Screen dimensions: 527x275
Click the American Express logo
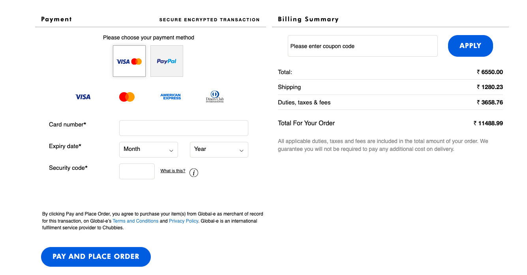[171, 97]
